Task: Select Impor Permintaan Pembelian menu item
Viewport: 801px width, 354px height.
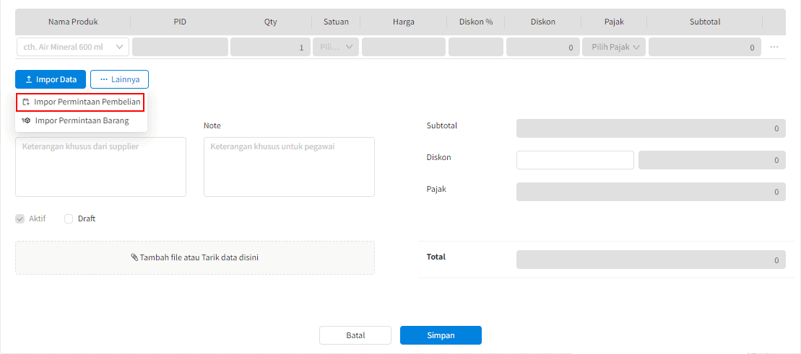Action: coord(87,102)
